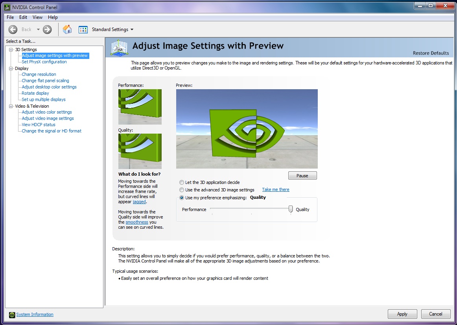The image size is (457, 325).
Task: Open Change flat panel scaling
Action: 46,81
